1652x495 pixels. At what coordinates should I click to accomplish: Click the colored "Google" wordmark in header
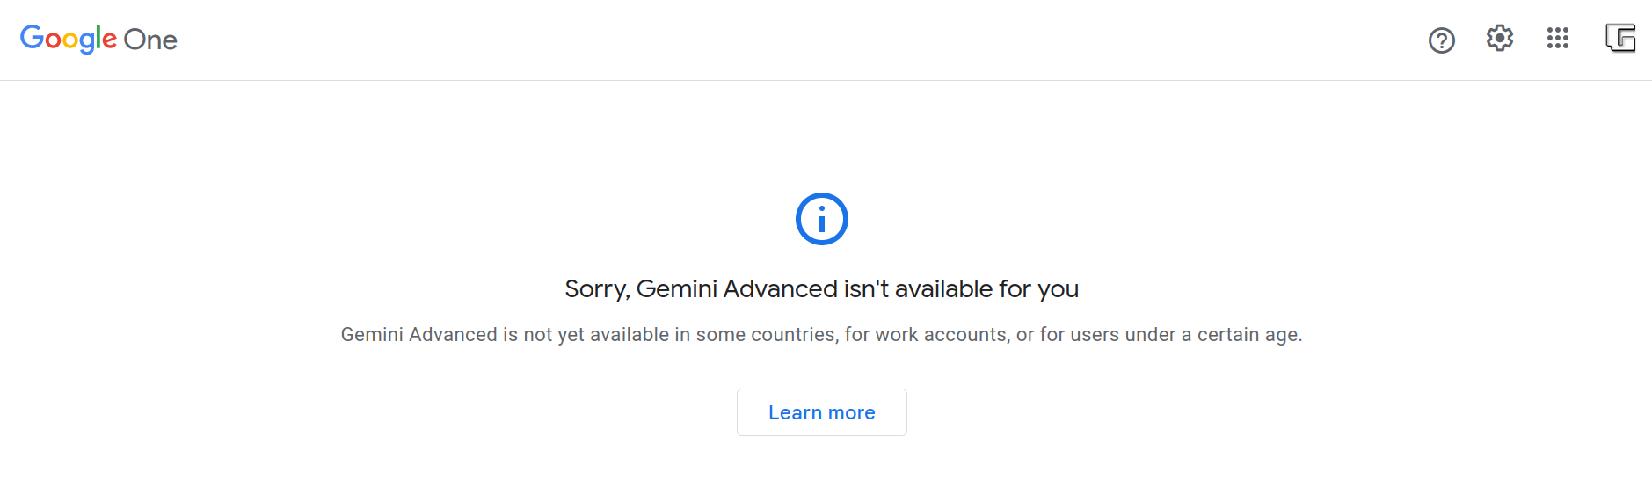pyautogui.click(x=68, y=40)
